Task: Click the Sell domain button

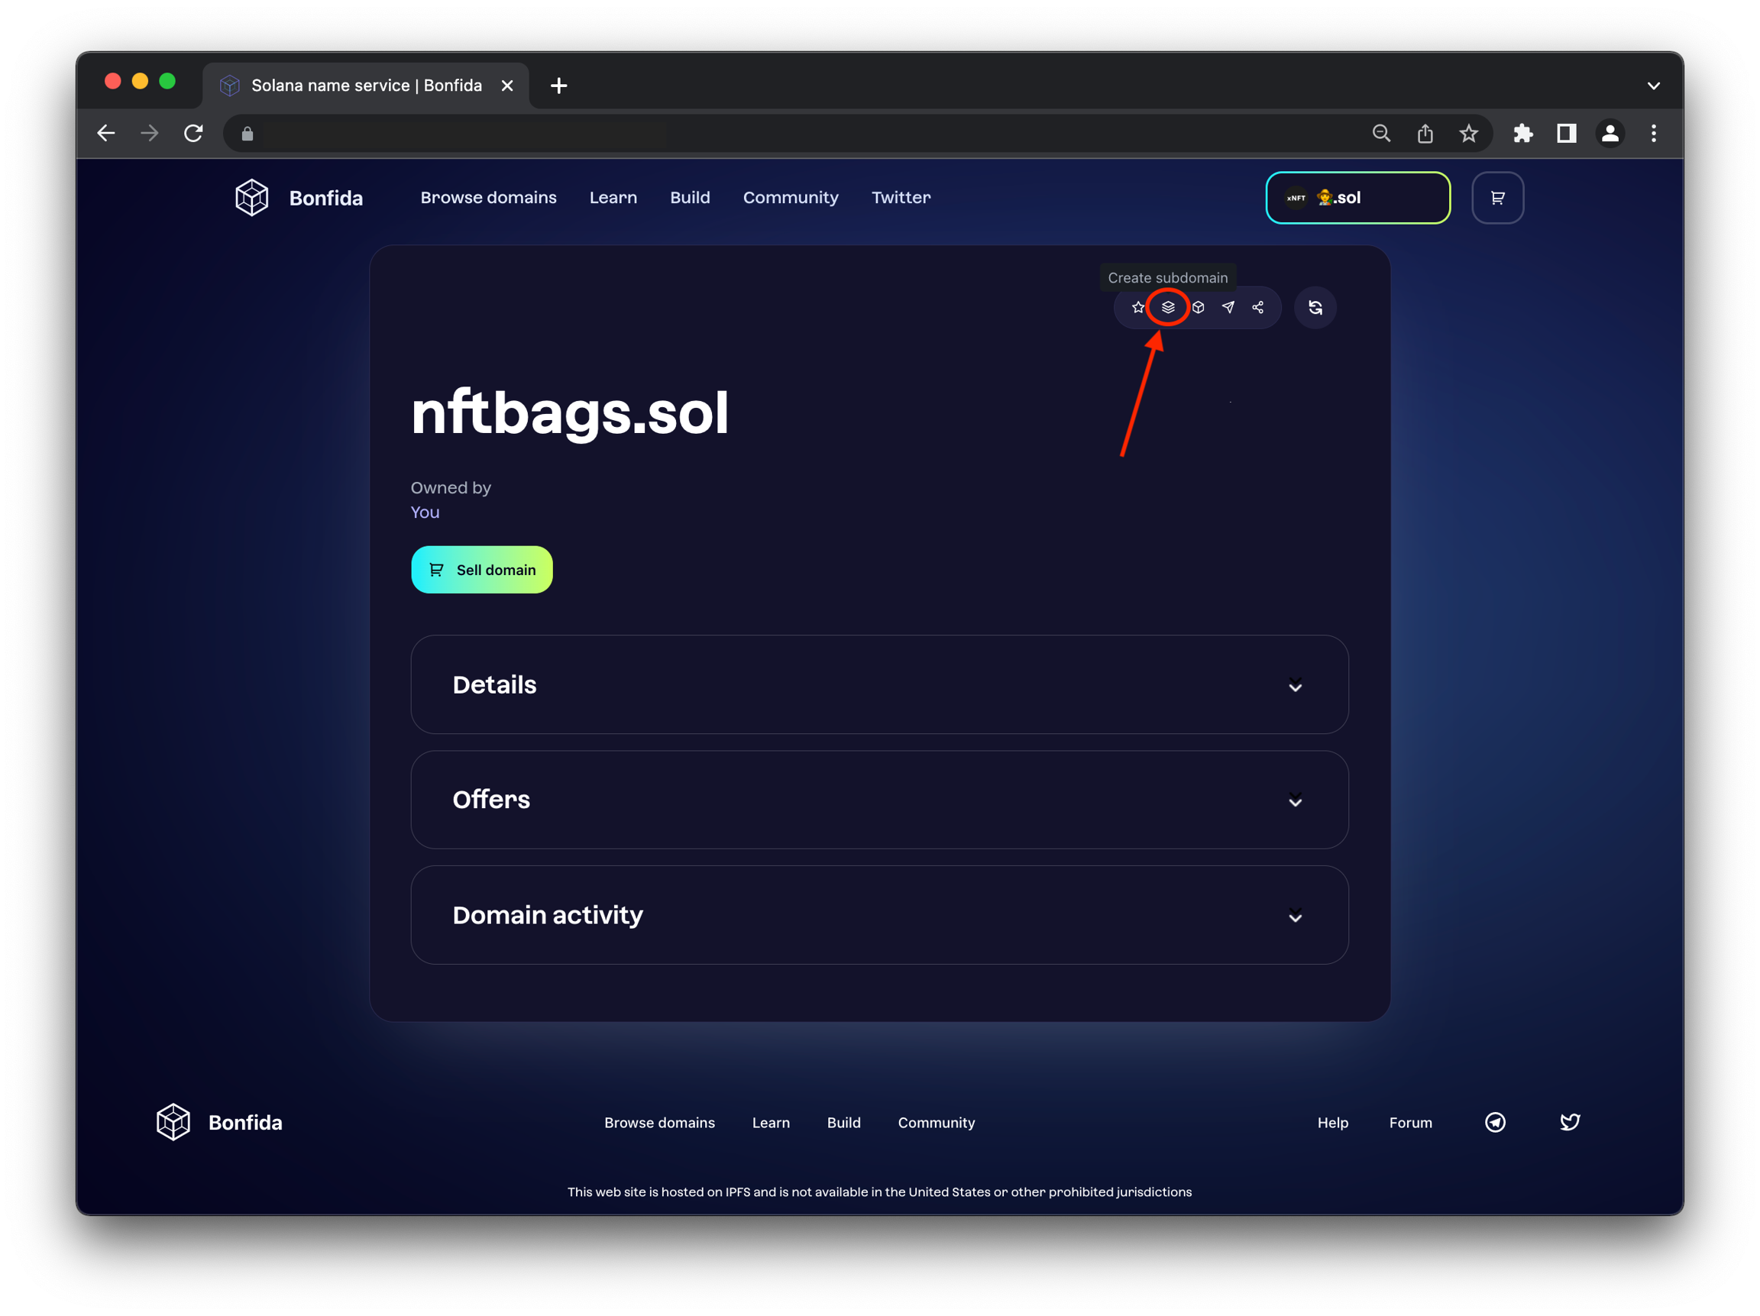Action: coord(481,570)
